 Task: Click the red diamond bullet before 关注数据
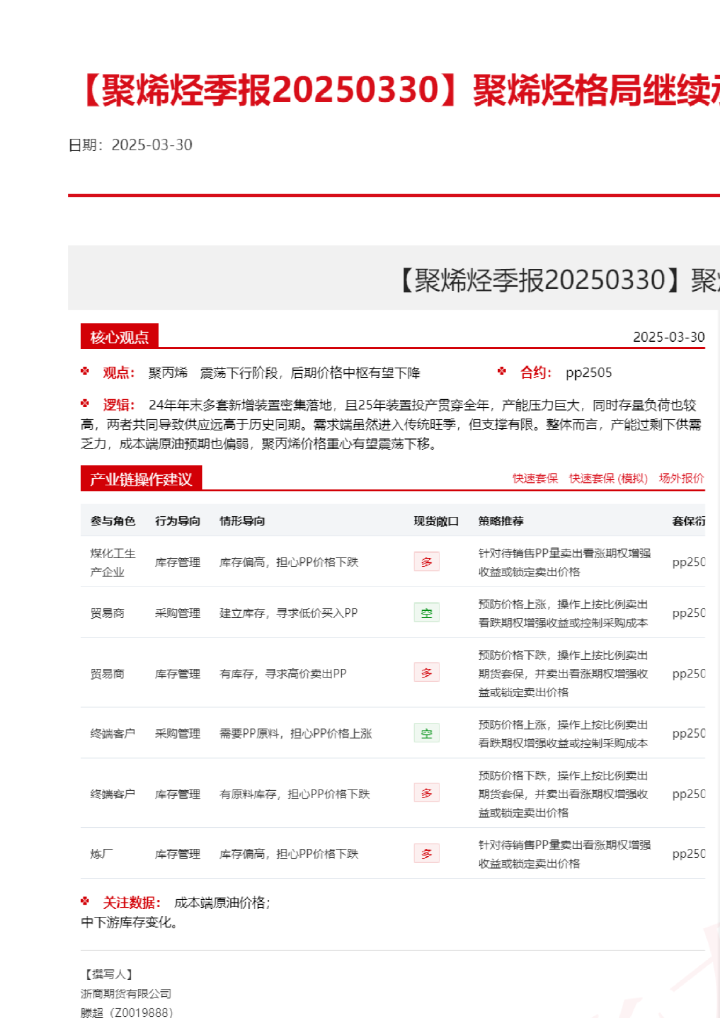coord(85,901)
